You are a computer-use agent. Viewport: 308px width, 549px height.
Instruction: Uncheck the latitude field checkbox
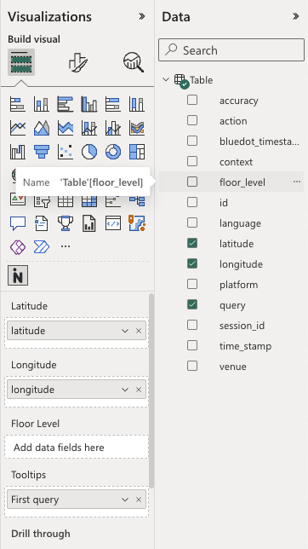click(x=192, y=243)
